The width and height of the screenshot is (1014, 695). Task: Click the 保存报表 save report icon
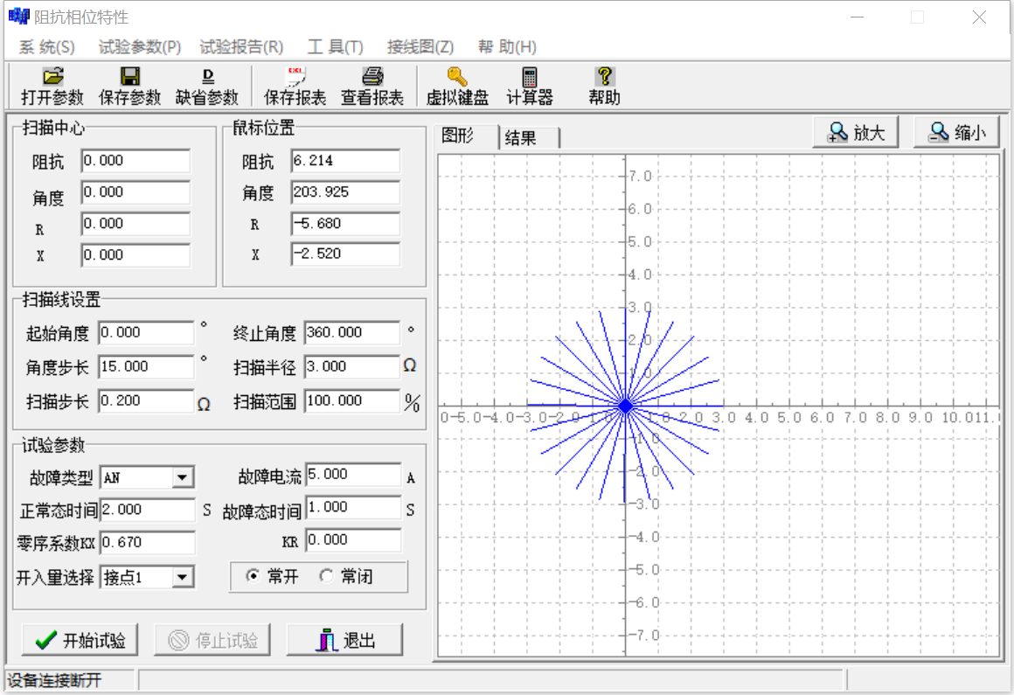click(x=295, y=78)
